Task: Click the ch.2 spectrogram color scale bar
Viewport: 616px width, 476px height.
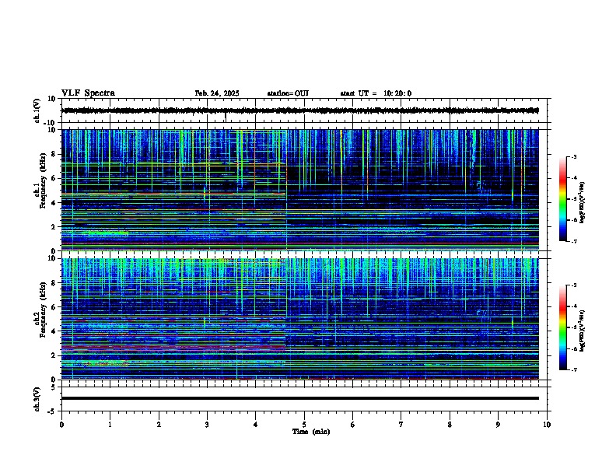Action: pos(562,327)
